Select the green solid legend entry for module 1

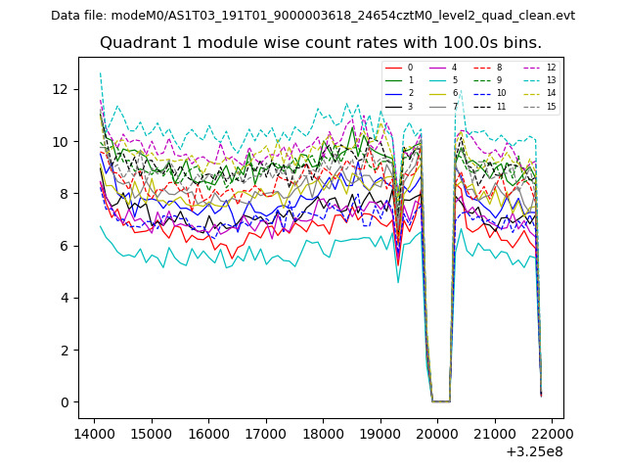click(x=393, y=80)
